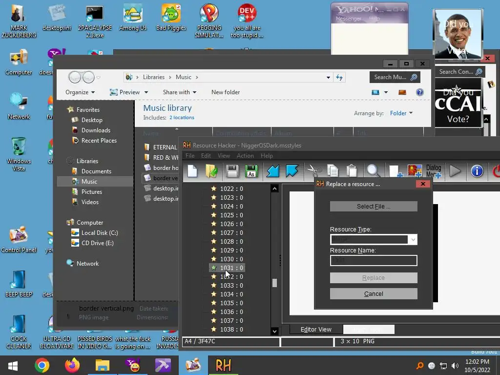
Task: Launch Google Chrome from the taskbar
Action: point(42,365)
